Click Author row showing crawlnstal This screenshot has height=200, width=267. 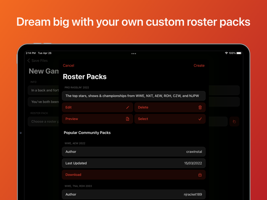(133, 152)
